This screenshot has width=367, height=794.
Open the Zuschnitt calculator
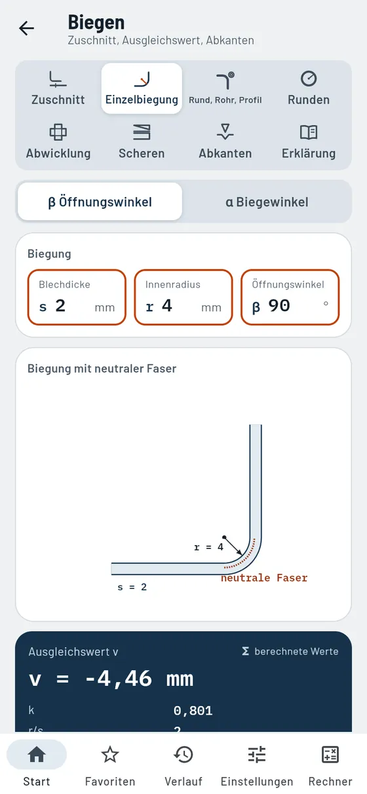click(58, 88)
